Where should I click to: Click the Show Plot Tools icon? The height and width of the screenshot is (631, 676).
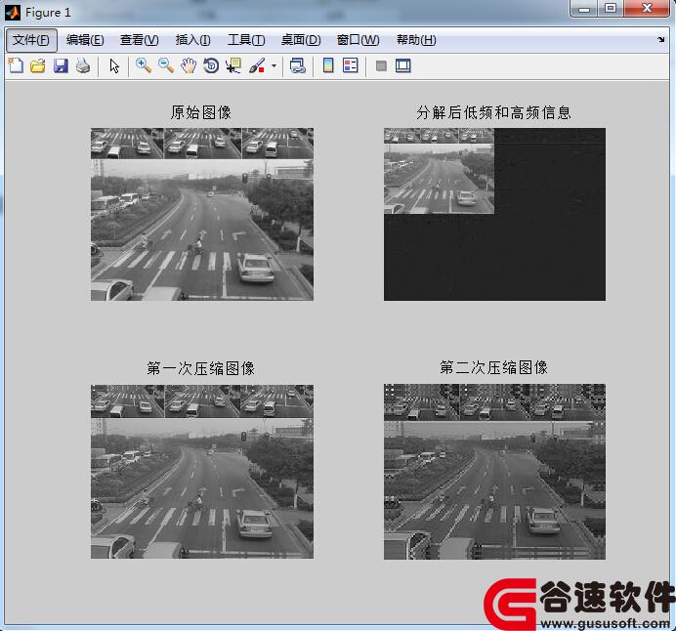pyautogui.click(x=403, y=66)
